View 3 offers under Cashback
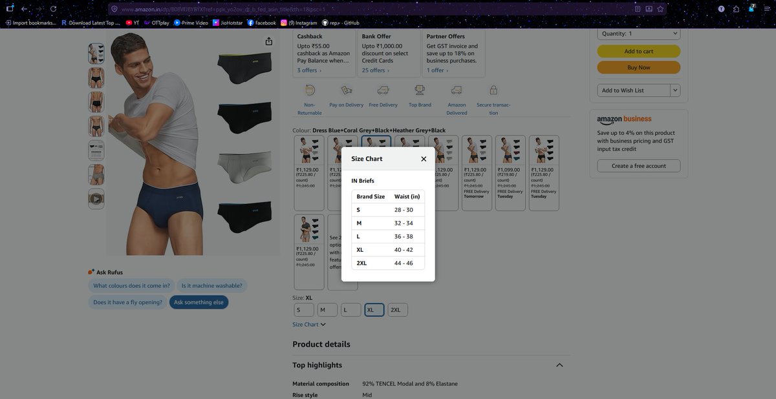Image resolution: width=776 pixels, height=399 pixels. click(x=308, y=70)
